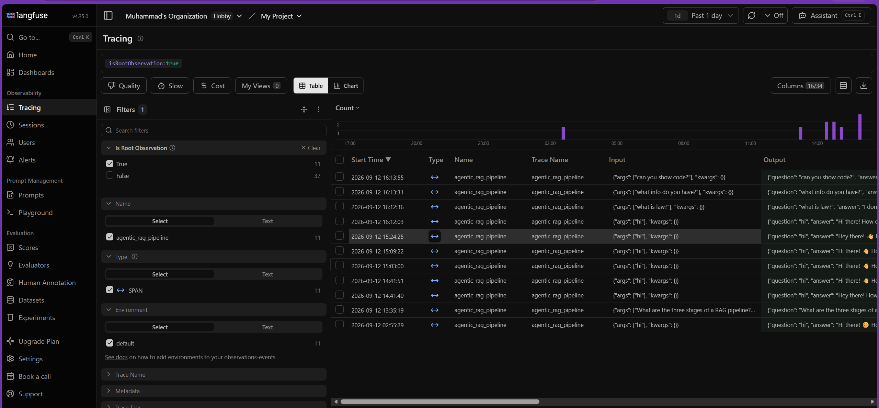
Task: Check the False root observation checkbox
Action: tap(110, 175)
